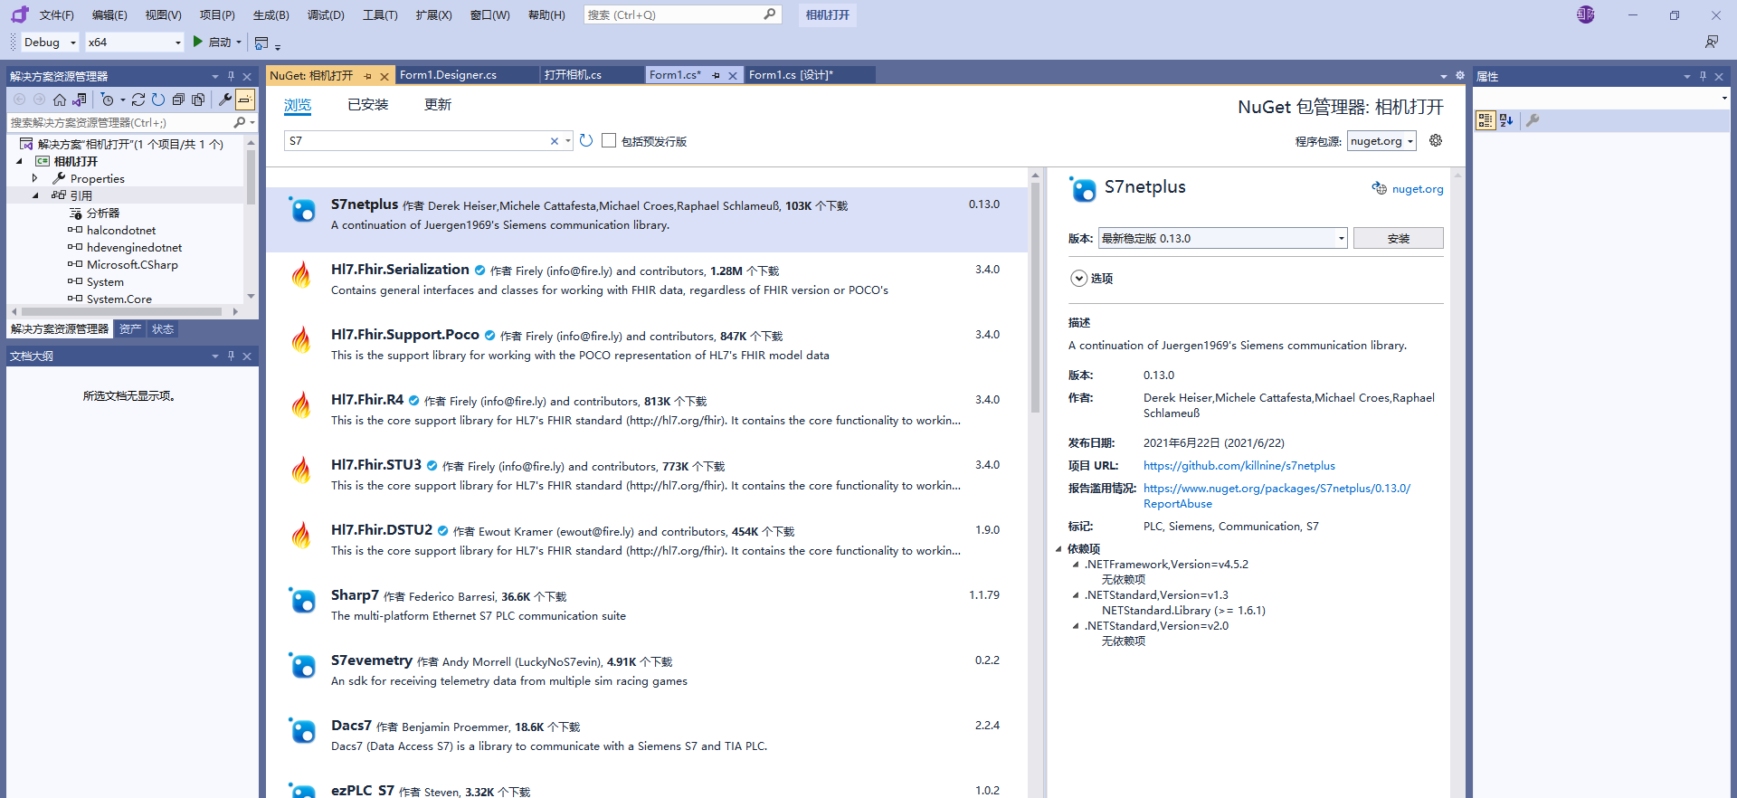Image resolution: width=1737 pixels, height=798 pixels.
Task: Select the Hl7.Fhir.Serialization flame icon
Action: point(302,274)
